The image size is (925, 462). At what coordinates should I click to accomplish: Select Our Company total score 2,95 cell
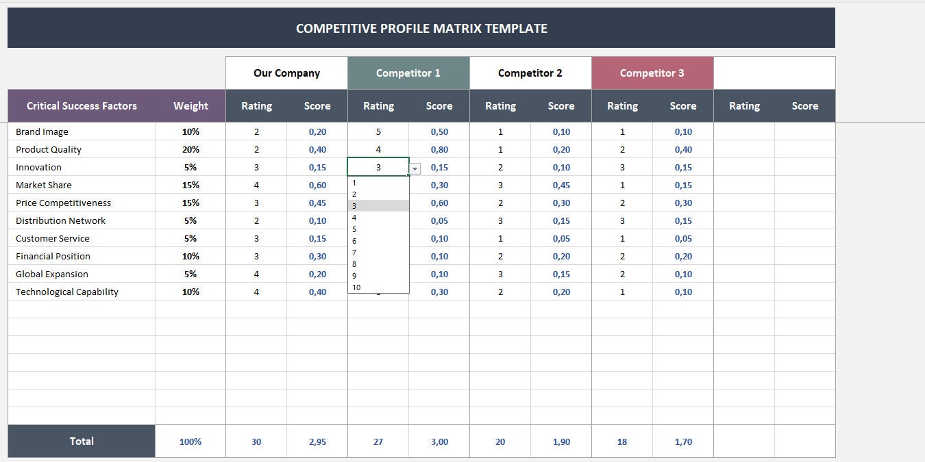(x=317, y=441)
